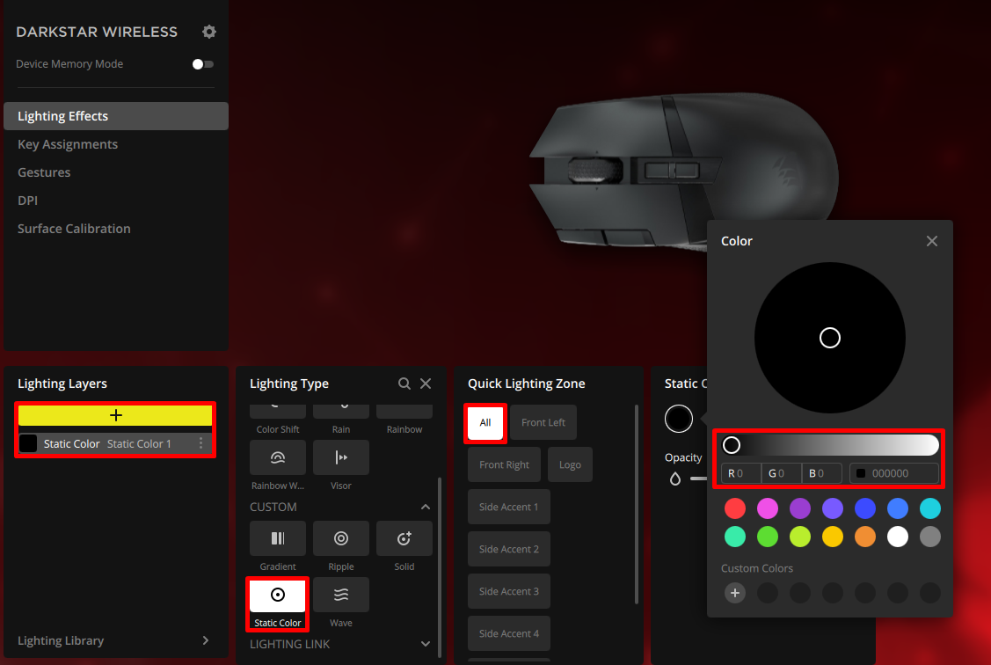The width and height of the screenshot is (991, 665).
Task: Select the Front Left zone
Action: coord(543,422)
